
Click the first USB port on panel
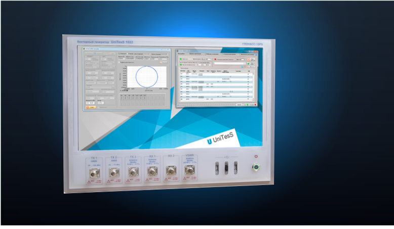tap(218, 168)
